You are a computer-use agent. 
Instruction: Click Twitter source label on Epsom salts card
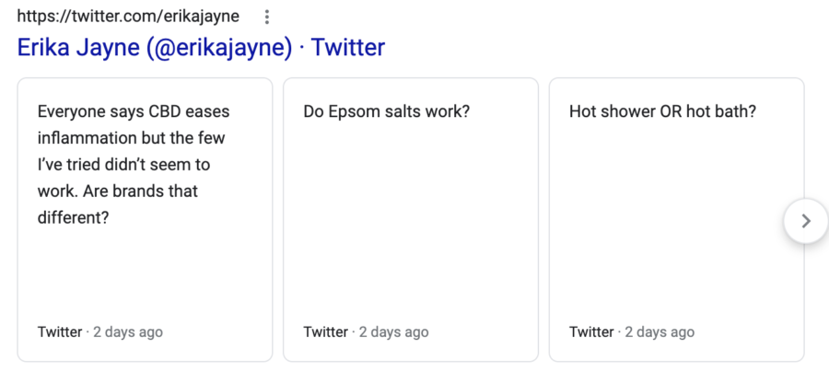tap(326, 332)
